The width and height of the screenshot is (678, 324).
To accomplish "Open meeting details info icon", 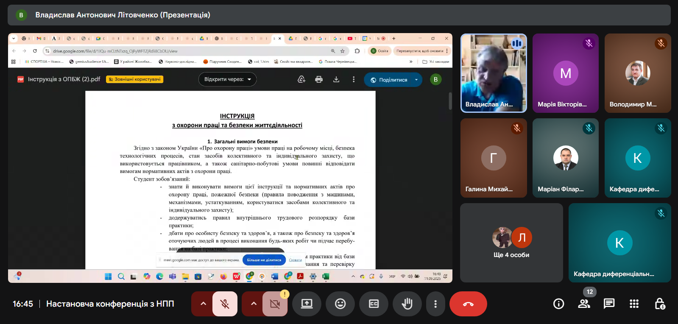I will (558, 304).
